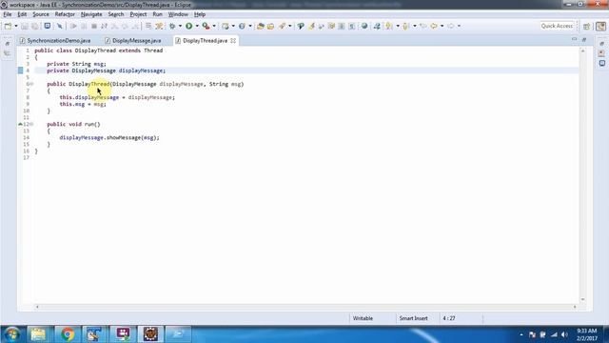
Task: Open the Help menu
Action: (x=200, y=14)
